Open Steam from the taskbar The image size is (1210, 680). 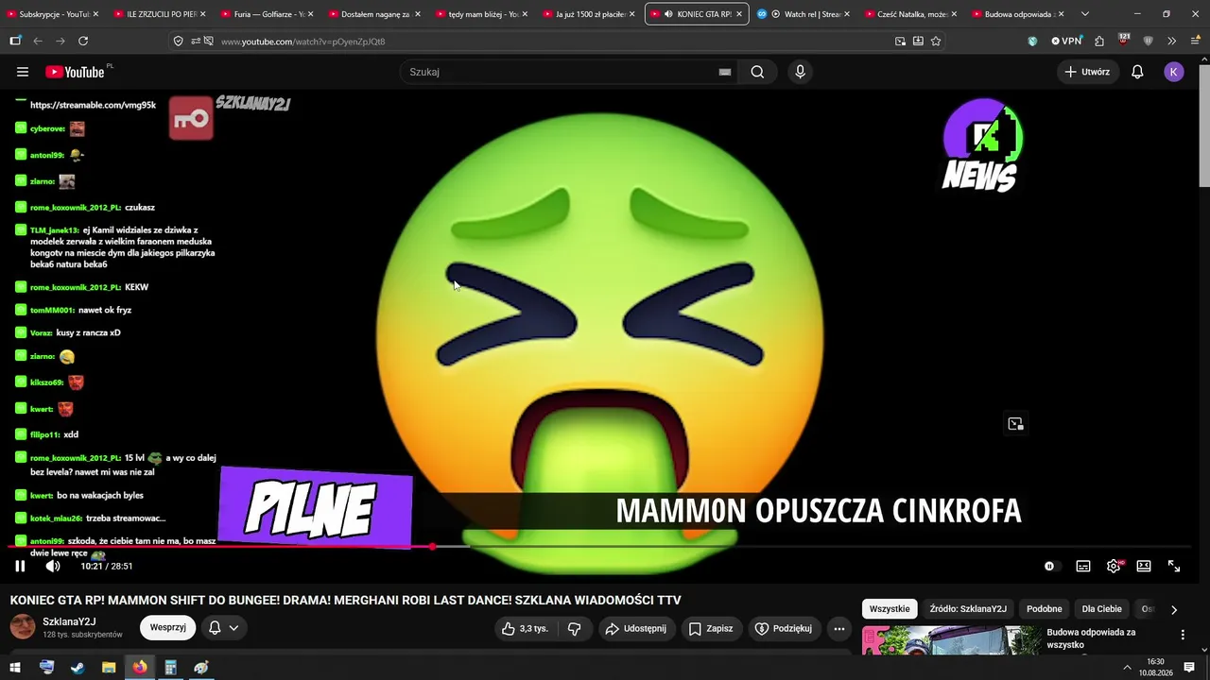[78, 668]
